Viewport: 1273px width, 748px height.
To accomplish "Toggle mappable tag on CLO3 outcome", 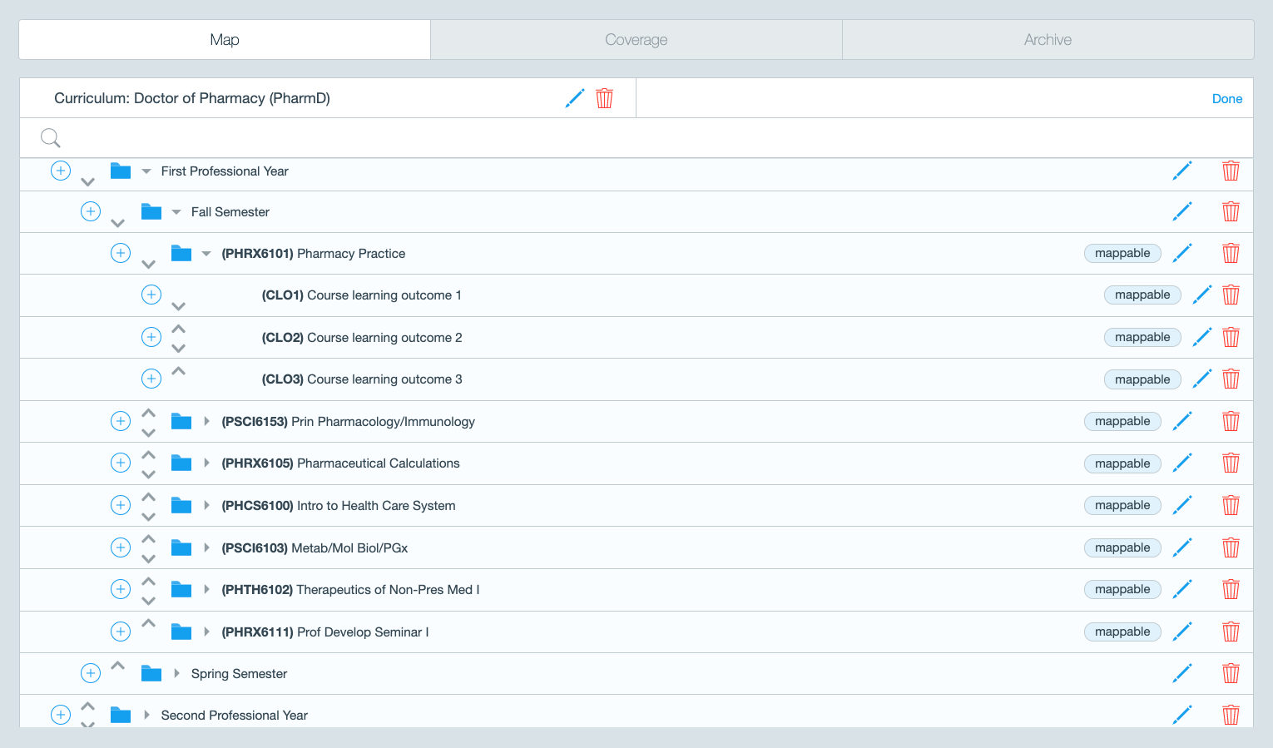I will click(x=1142, y=379).
